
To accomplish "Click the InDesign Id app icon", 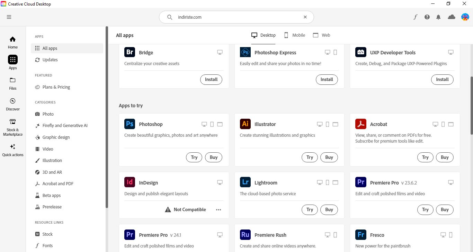I will click(130, 182).
